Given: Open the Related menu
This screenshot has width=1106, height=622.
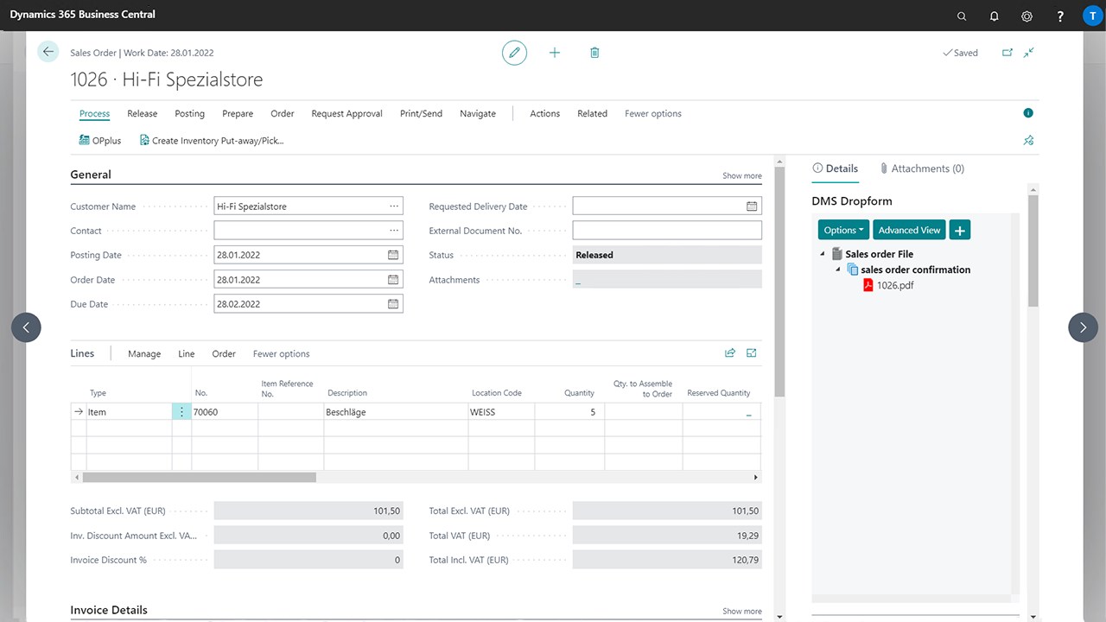Looking at the screenshot, I should tap(592, 113).
